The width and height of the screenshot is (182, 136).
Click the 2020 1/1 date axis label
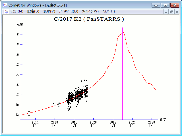coord(93,124)
